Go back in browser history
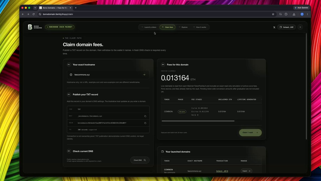This screenshot has height=181, width=321. click(x=23, y=14)
